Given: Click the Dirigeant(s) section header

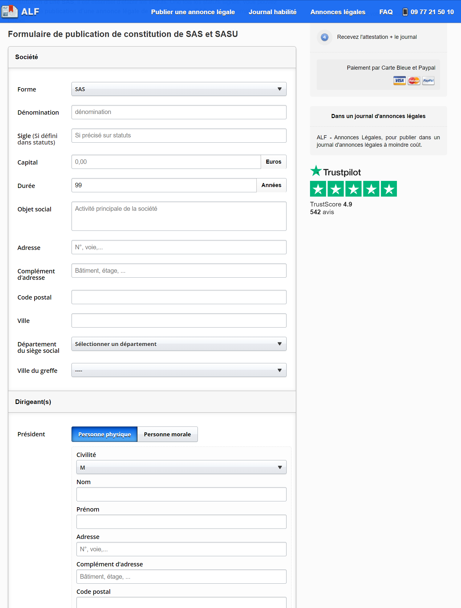Looking at the screenshot, I should 152,402.
